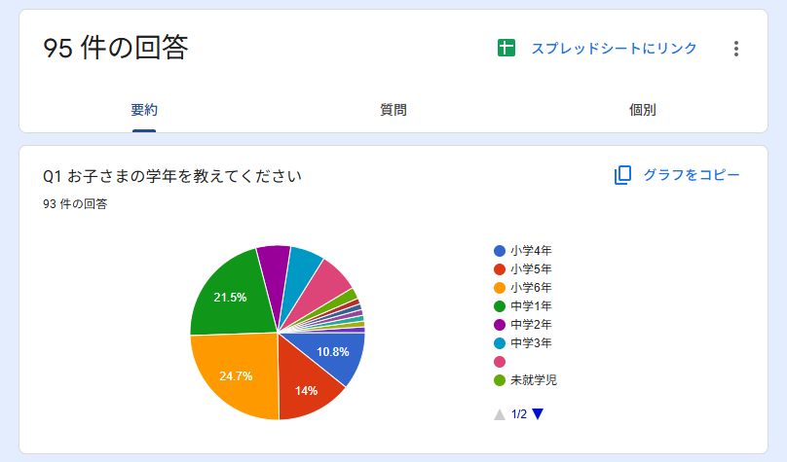
Task: Click the teal 中学3年 legend dot
Action: tap(500, 343)
